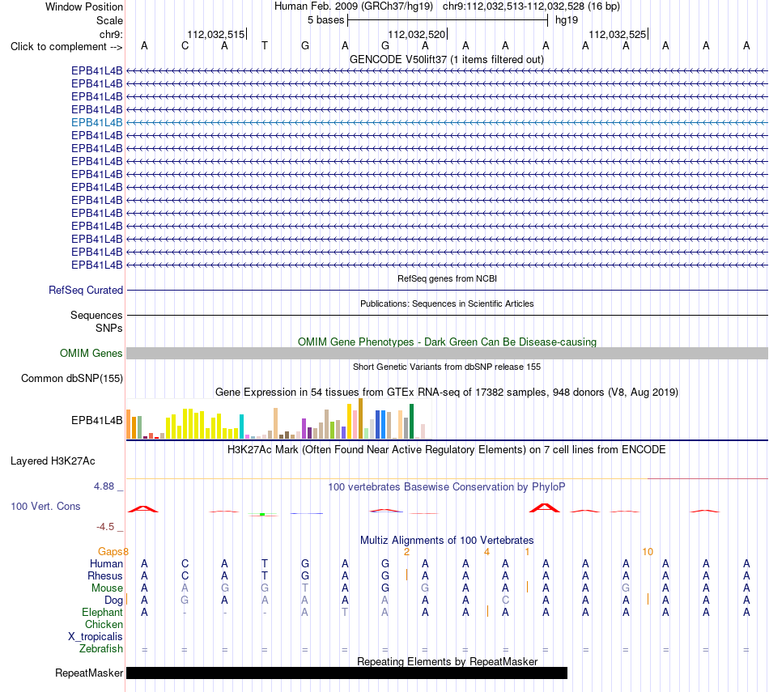Click the 'RefSeq genes from NCBI' track title
Viewport: 769px width, 692px height.
point(447,278)
